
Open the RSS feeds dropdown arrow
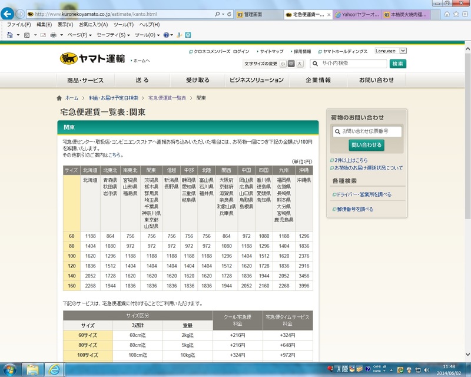click(35, 35)
